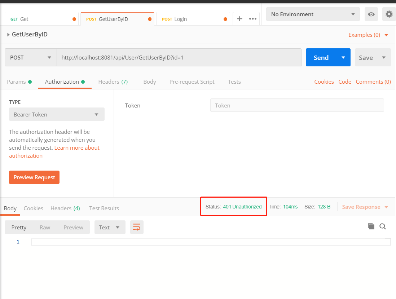
Task: Open the Save Response dropdown
Action: pos(365,207)
